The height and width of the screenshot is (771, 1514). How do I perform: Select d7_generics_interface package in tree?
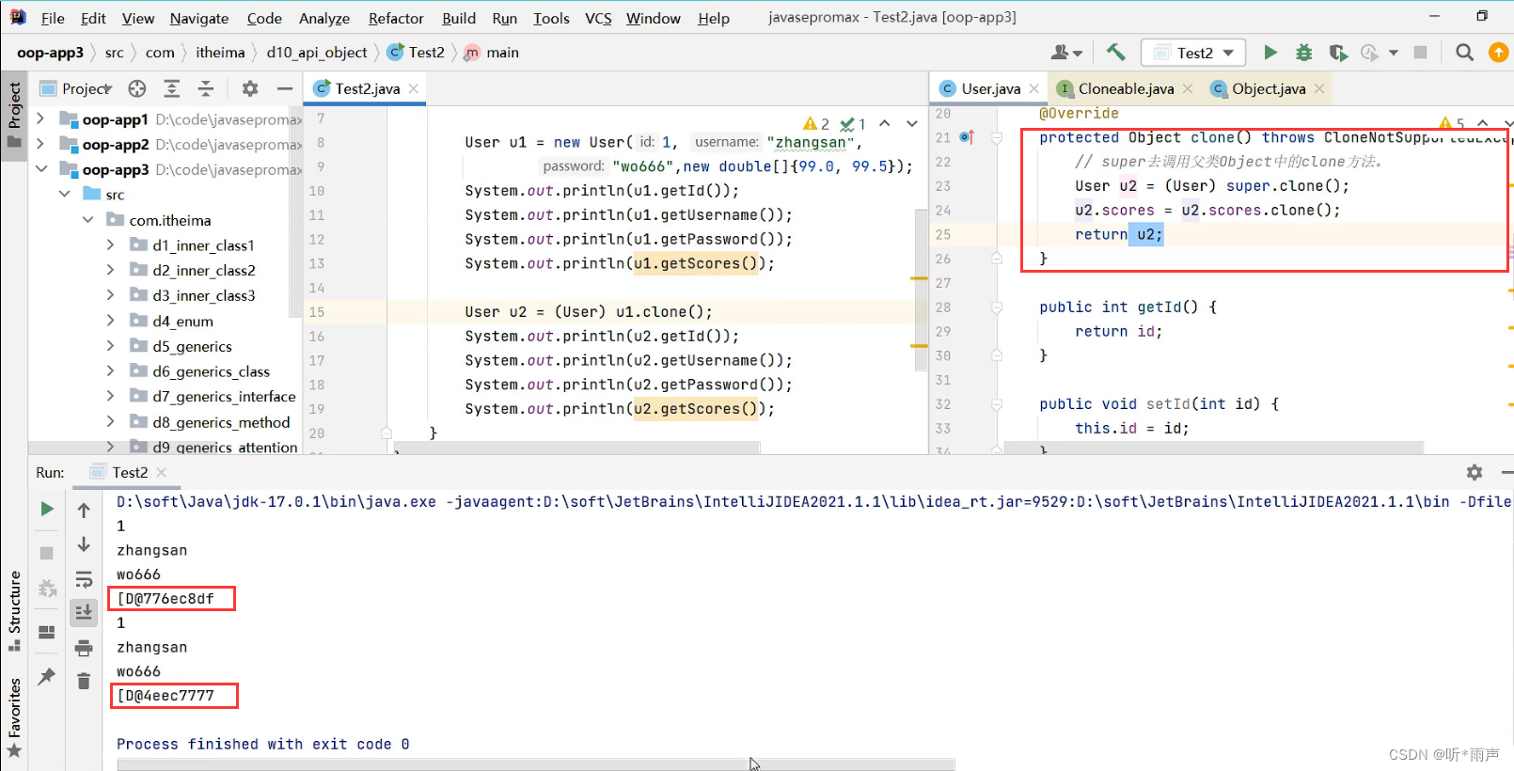(x=224, y=397)
